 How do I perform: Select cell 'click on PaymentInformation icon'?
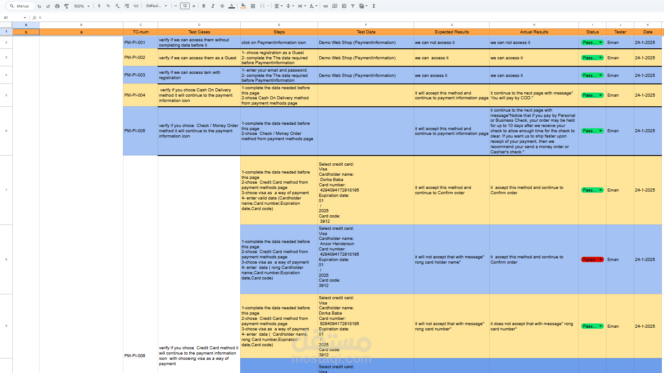279,43
